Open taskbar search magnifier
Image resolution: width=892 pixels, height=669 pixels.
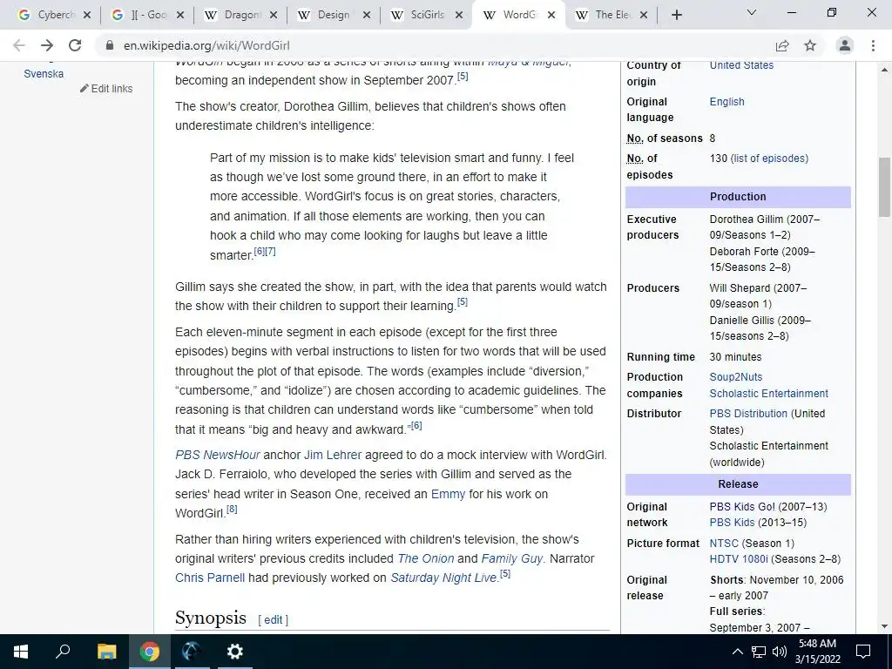click(63, 651)
